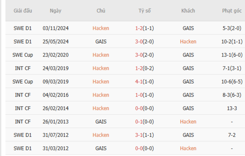Open the 0-0 score on 26/02/2014

tap(139, 108)
